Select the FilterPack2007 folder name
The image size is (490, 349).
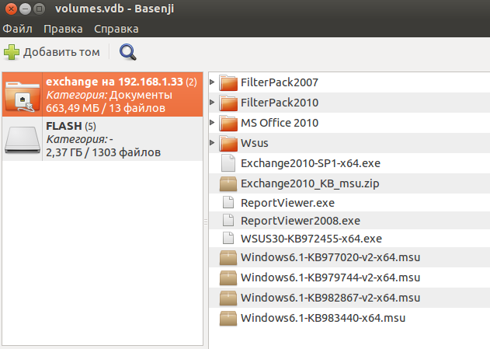click(280, 82)
